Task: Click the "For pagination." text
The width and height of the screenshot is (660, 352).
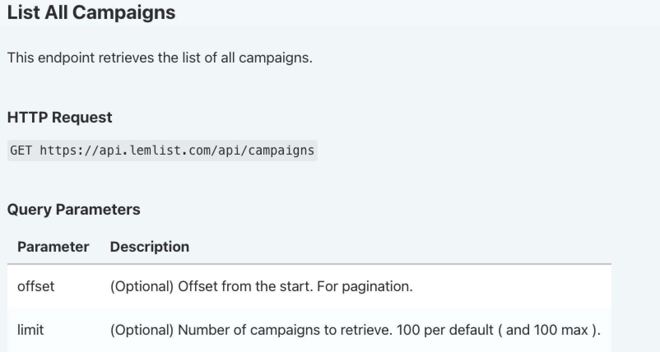Action: pyautogui.click(x=365, y=286)
